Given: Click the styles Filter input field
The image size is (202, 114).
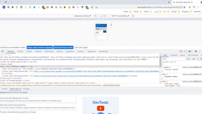Looking at the screenshot, I should 173,59.
